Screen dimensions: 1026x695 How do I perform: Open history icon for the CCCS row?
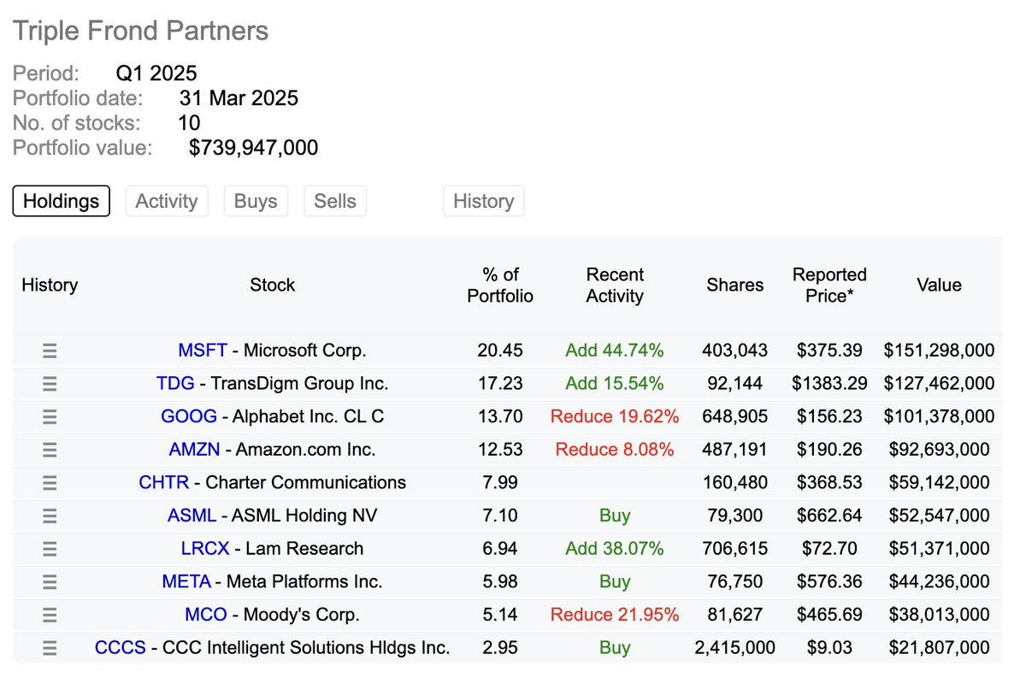coord(50,647)
